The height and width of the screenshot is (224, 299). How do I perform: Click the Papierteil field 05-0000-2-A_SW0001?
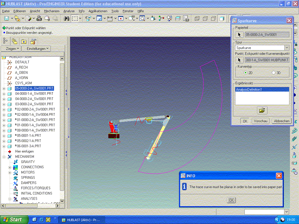(x=267, y=35)
